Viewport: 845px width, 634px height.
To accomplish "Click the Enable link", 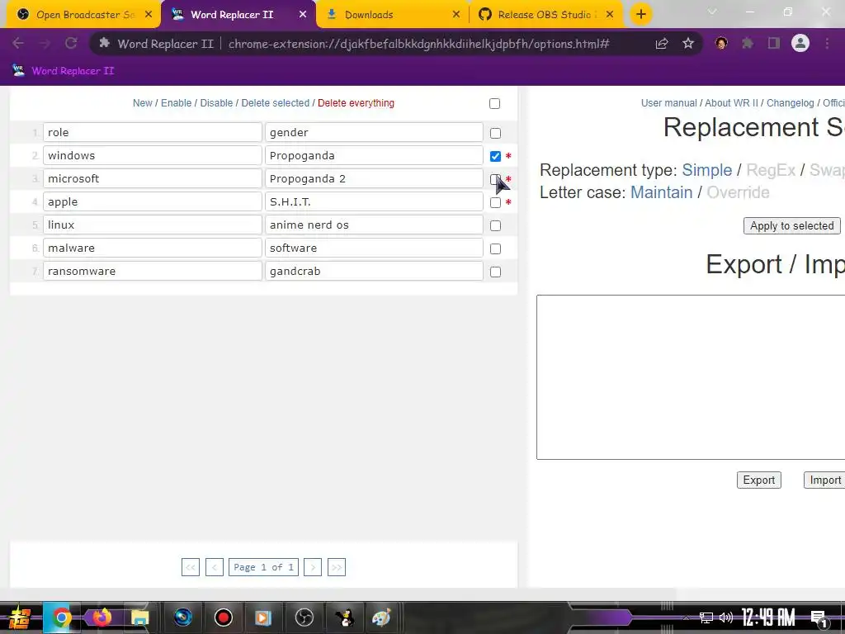I will point(177,103).
